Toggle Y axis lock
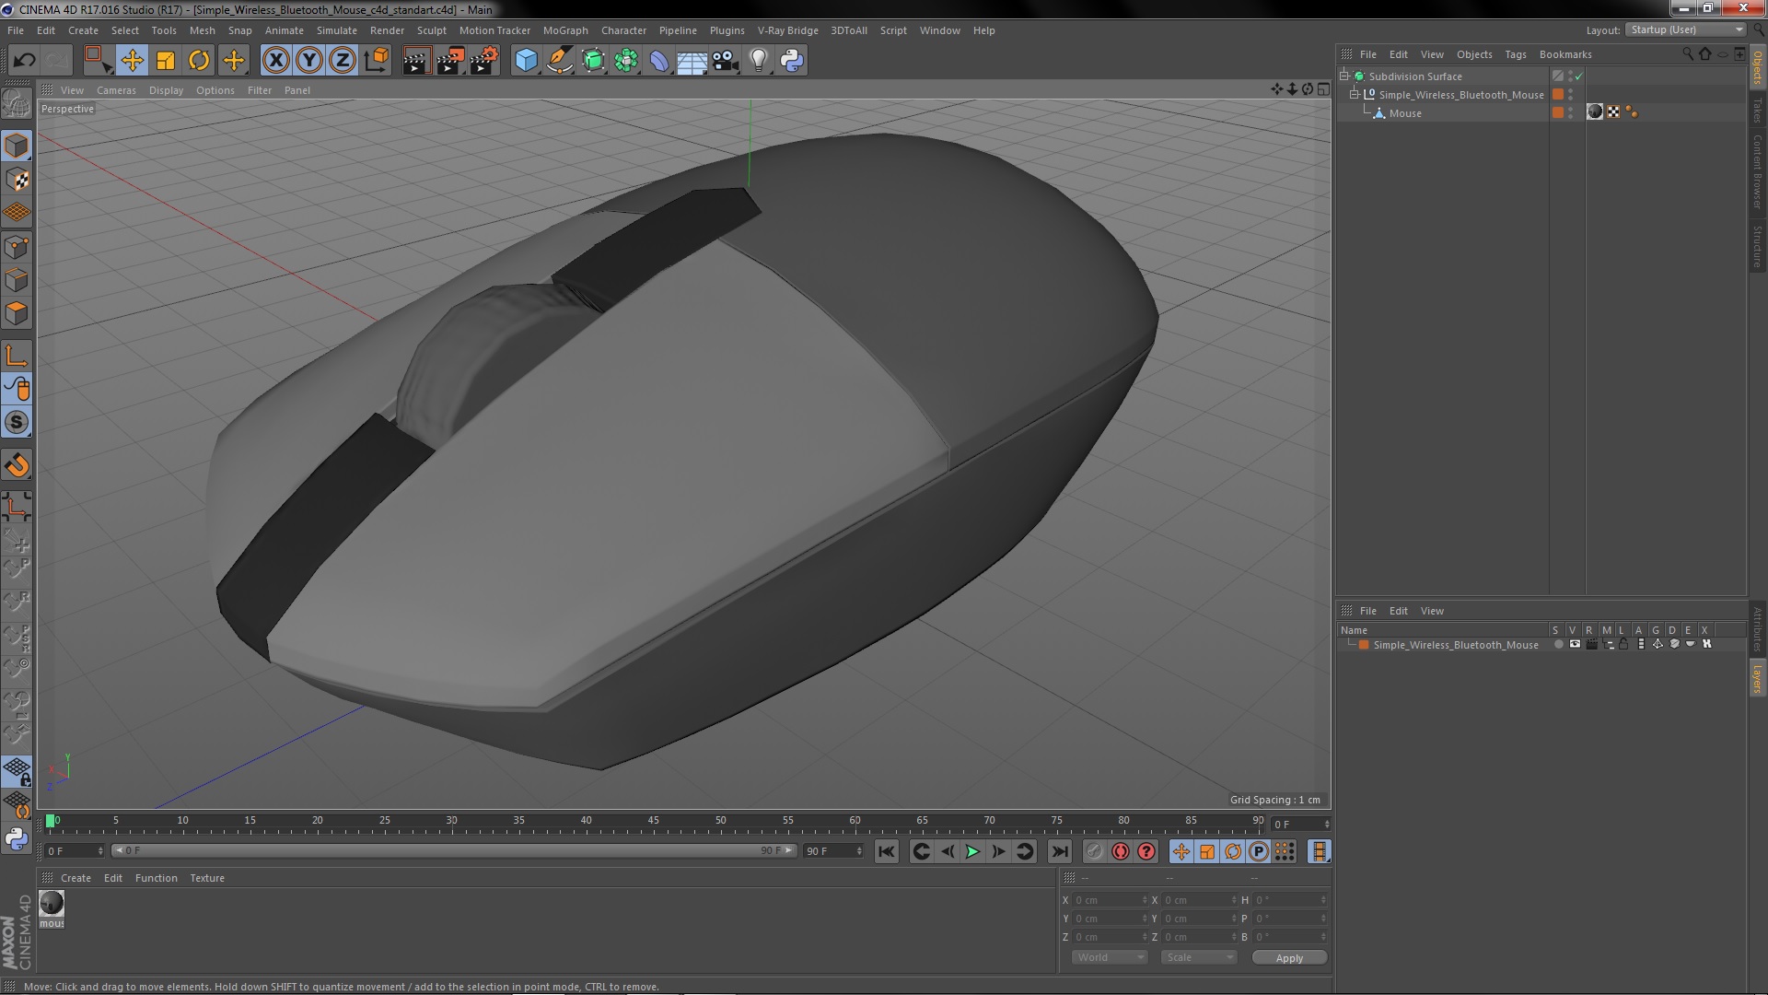 309,61
